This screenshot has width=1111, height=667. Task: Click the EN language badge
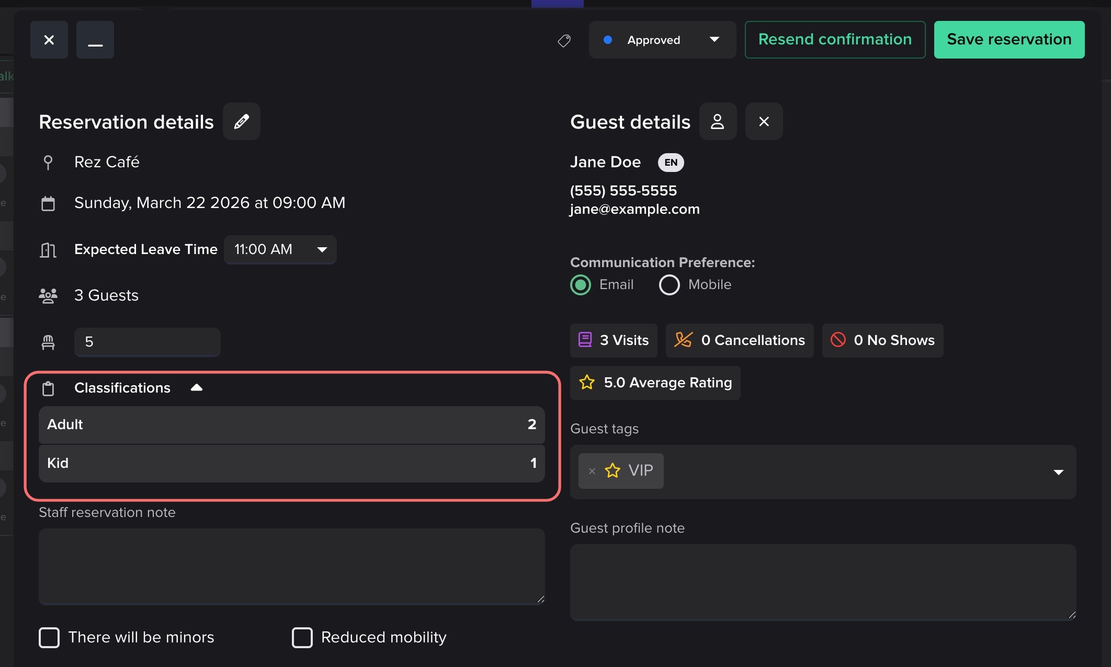671,163
